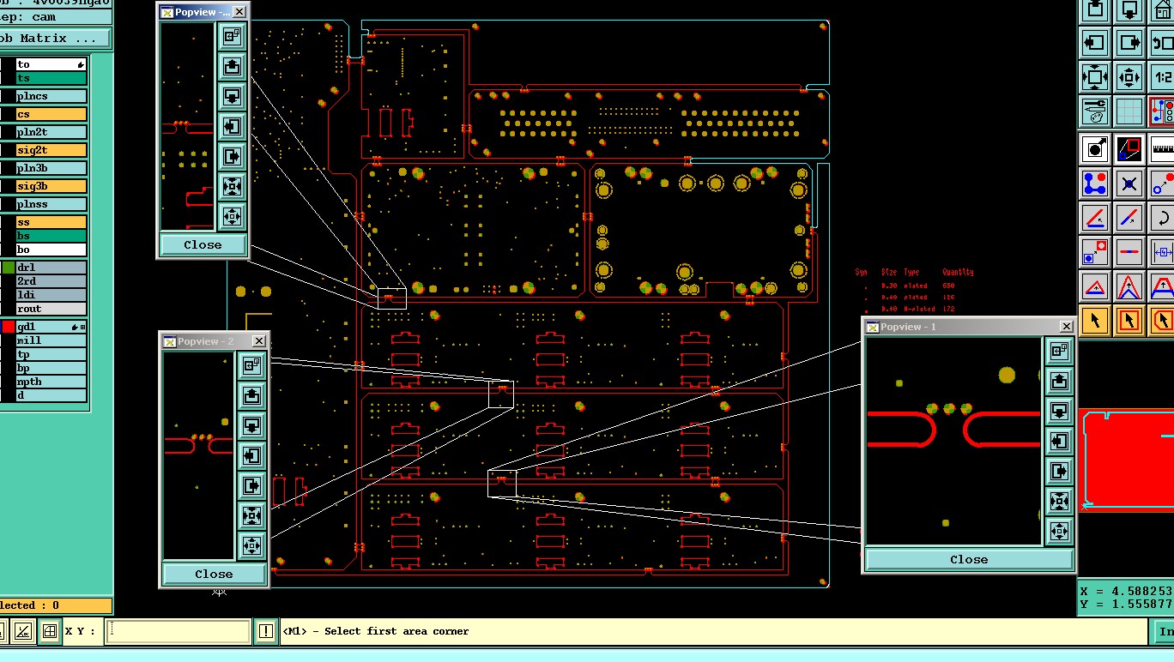
Task: Click the exclamation mark button in status bar
Action: click(x=265, y=631)
